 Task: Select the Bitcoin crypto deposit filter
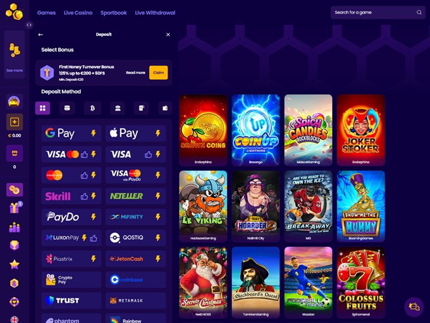coord(93,108)
